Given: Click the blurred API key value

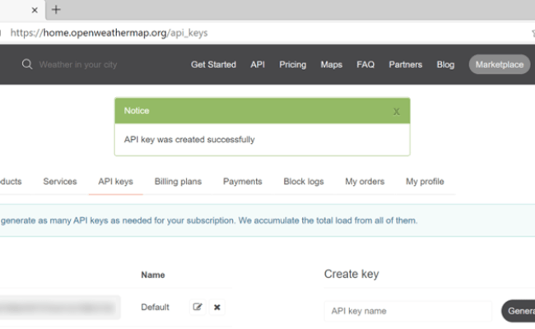Looking at the screenshot, I should (x=58, y=308).
